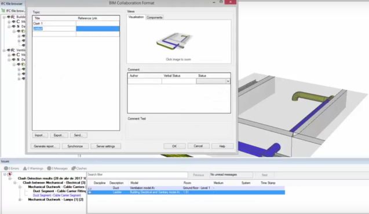Collapse the Issues tree root node
The width and height of the screenshot is (369, 214).
point(5,174)
